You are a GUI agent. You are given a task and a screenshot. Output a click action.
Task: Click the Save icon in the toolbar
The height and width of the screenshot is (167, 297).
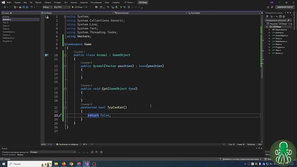pos(24,7)
